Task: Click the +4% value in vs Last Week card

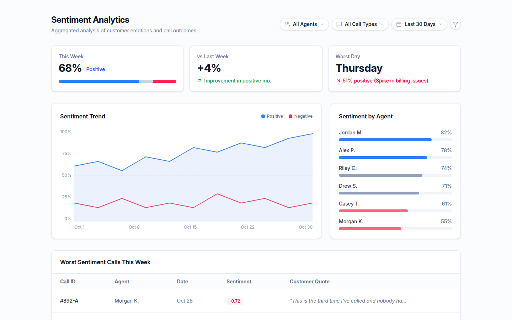Action: pos(209,68)
